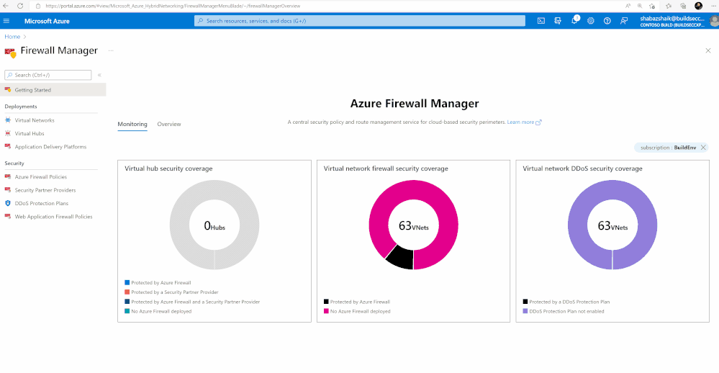Close the Firewall Manager blade
The image size is (719, 373).
tap(708, 50)
